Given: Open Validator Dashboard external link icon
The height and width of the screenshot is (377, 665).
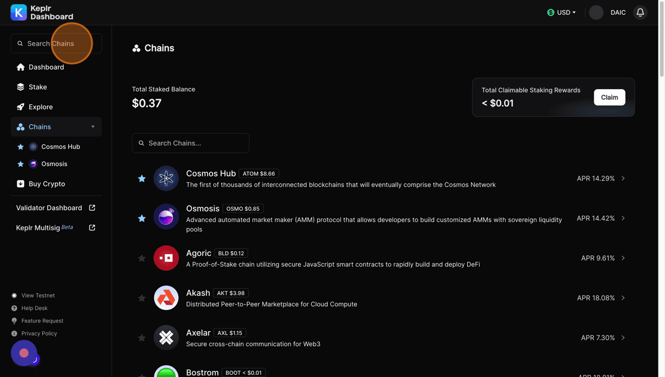Looking at the screenshot, I should click(92, 208).
